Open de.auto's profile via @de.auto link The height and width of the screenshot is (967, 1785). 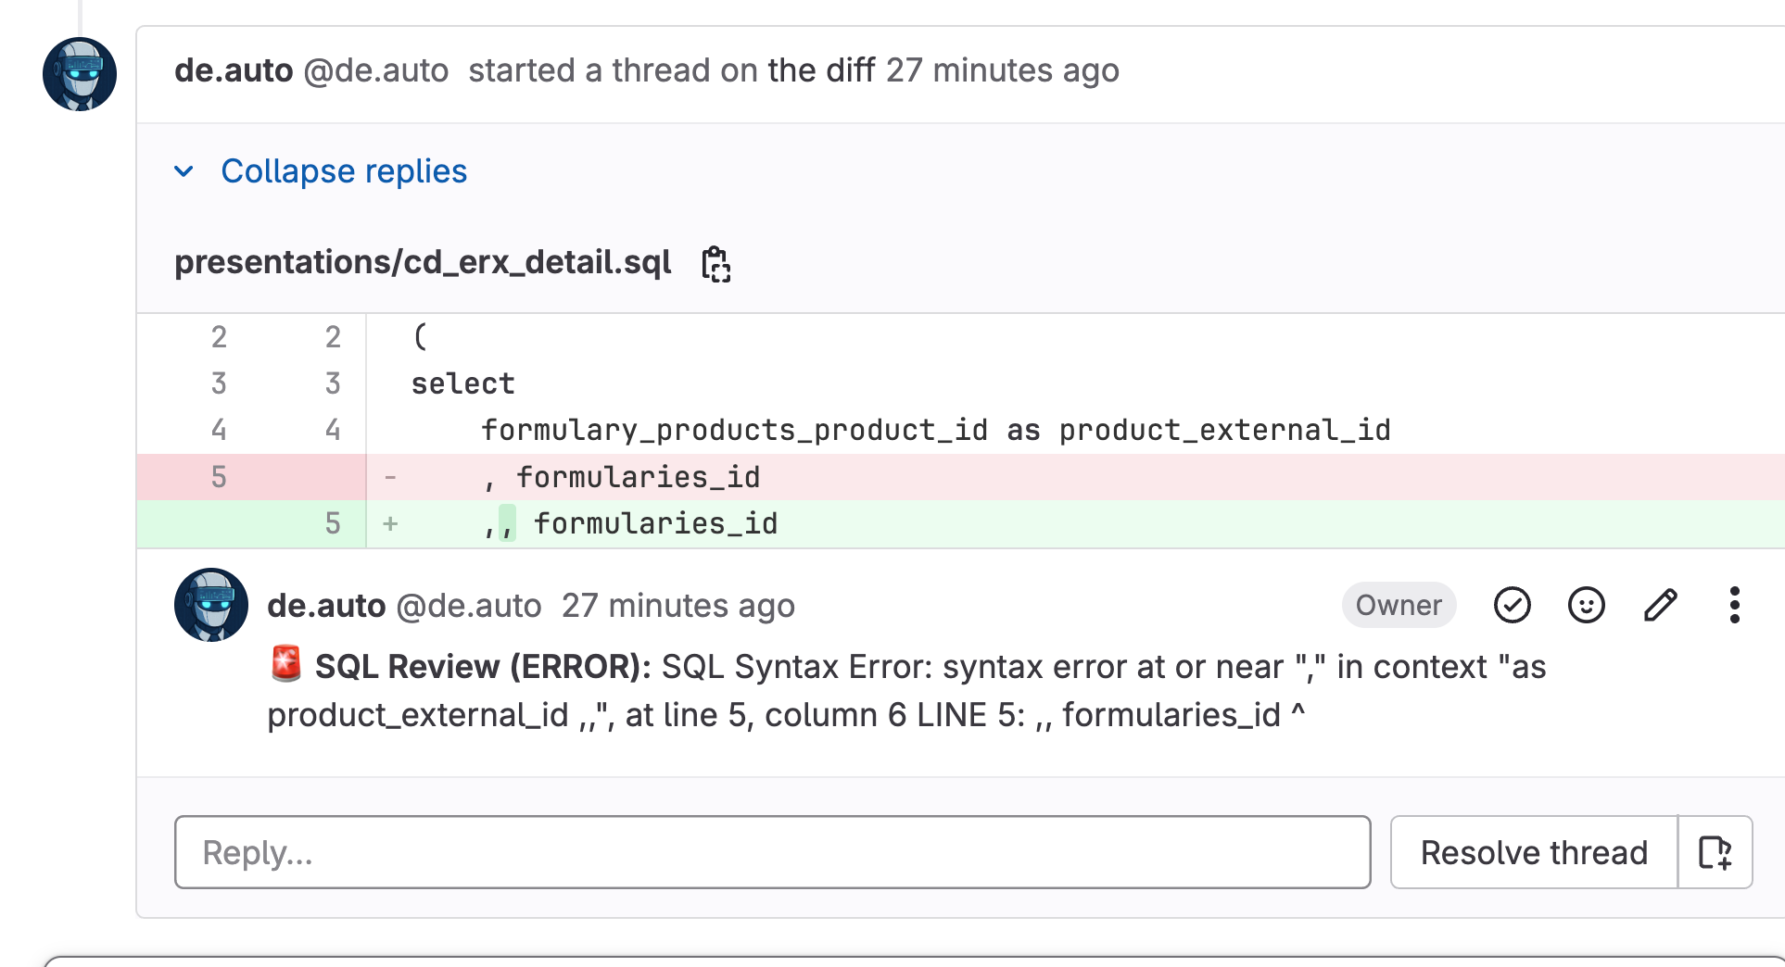tap(375, 69)
